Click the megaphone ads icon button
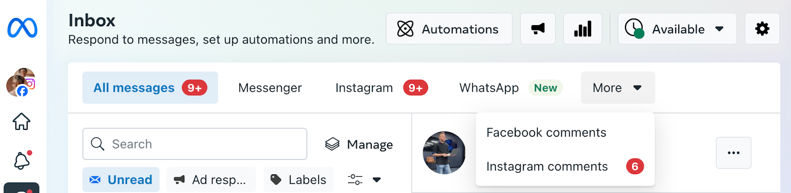791x193 pixels. tap(538, 29)
